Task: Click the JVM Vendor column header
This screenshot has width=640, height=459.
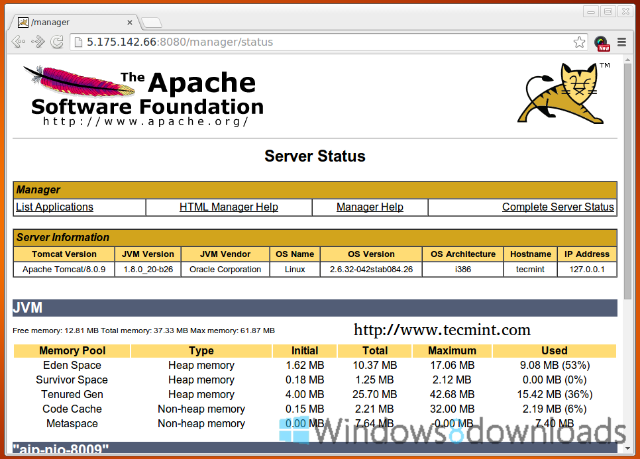Action: point(225,254)
